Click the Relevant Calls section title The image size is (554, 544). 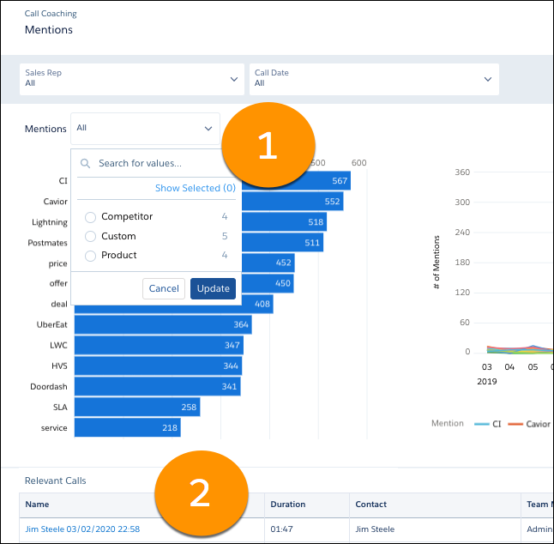click(56, 481)
